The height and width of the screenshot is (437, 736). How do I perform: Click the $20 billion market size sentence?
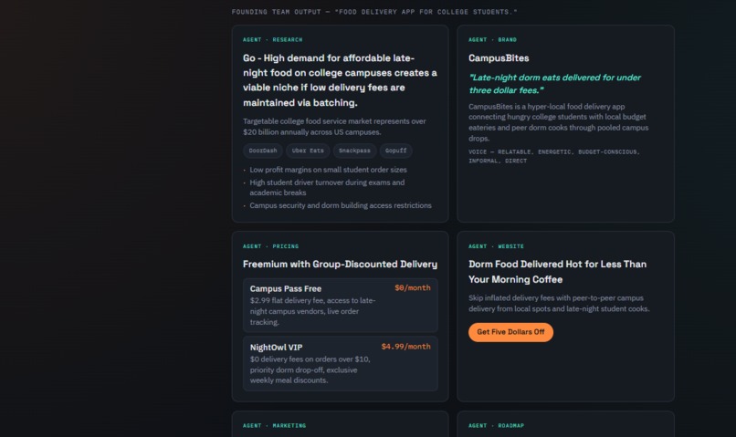click(x=334, y=127)
